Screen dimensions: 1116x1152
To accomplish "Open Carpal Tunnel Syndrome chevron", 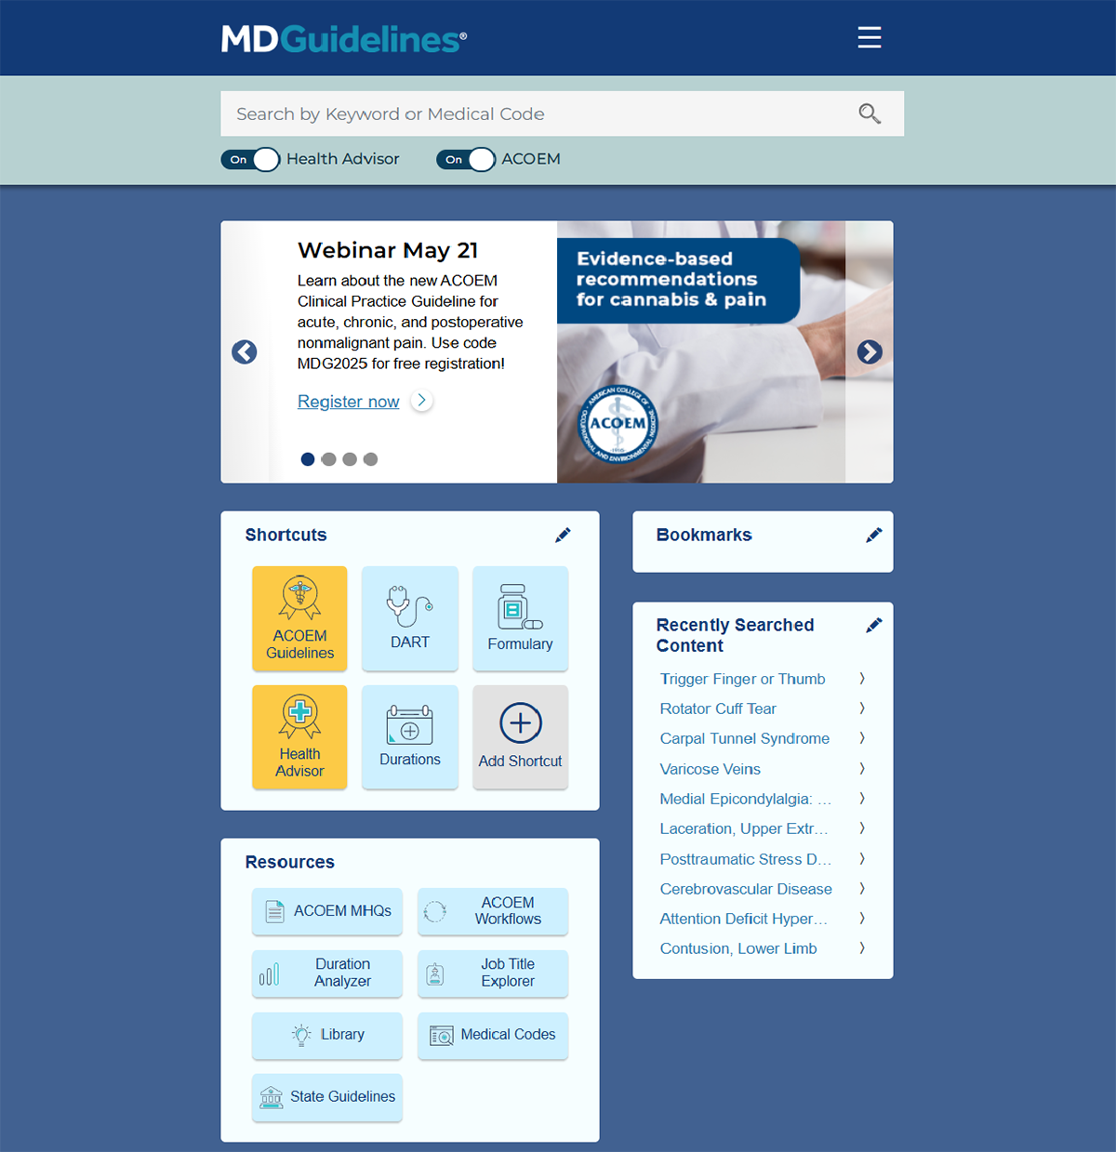I will pyautogui.click(x=861, y=738).
